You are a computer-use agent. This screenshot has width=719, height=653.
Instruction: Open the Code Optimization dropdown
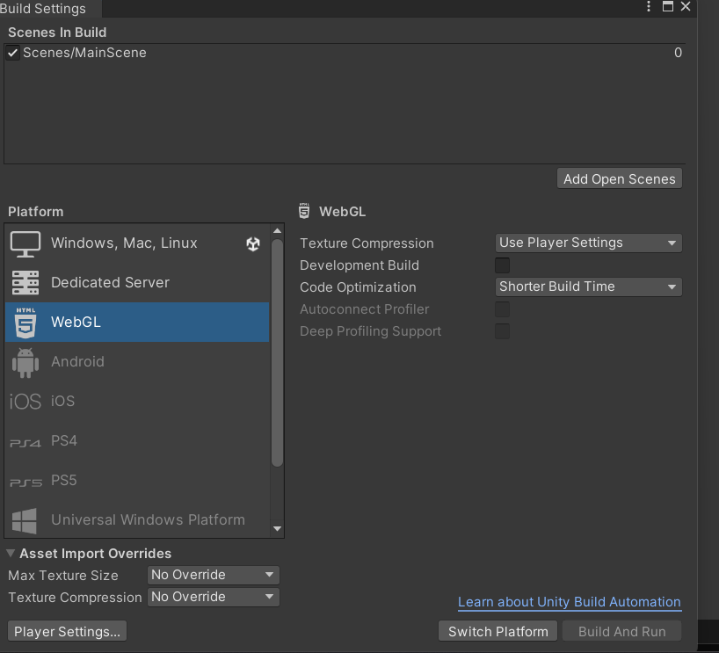[x=588, y=287]
